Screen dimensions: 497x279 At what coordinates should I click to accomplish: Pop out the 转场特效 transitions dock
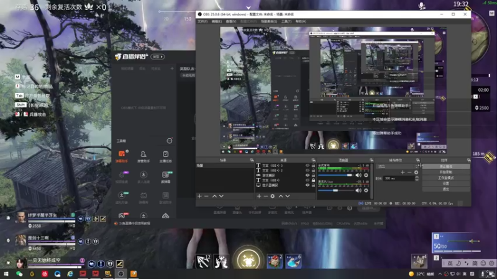coord(417,161)
